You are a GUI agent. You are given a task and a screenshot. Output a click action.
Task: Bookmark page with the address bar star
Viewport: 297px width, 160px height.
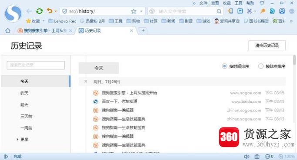134,11
